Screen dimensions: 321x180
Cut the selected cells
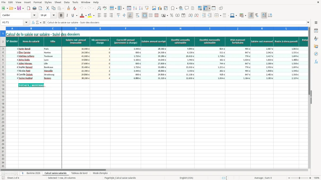[48, 8]
